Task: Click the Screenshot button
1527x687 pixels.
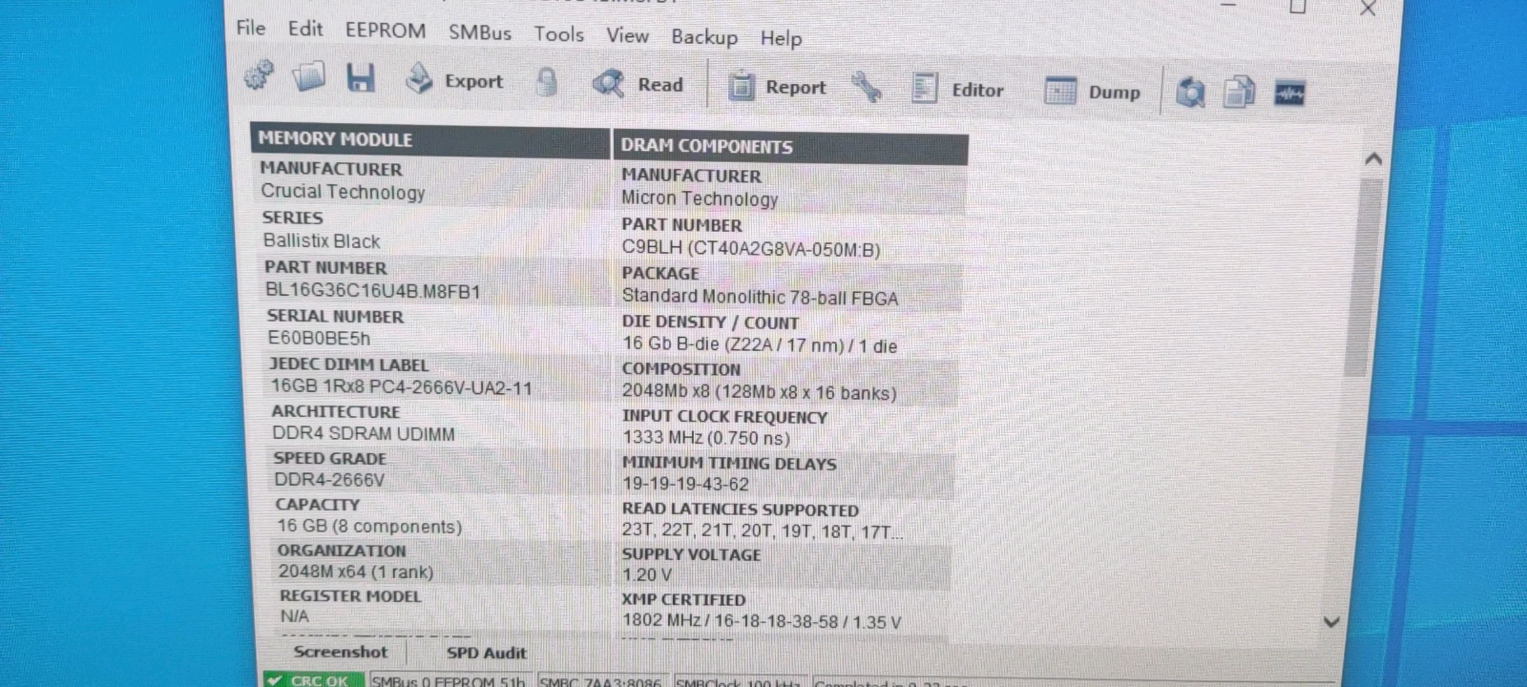Action: point(340,652)
